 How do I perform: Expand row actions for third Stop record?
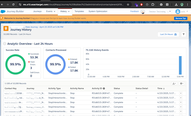pyautogui.click(x=181, y=102)
